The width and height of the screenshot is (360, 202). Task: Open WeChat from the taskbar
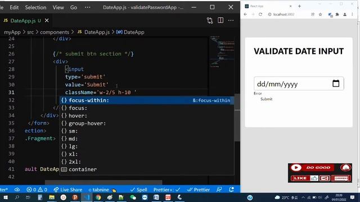(133, 197)
